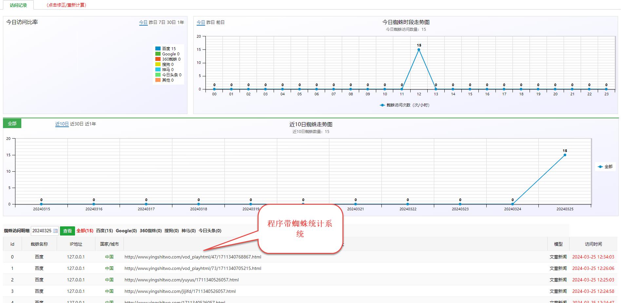
Task: Click 今日头条 light green legend swatch
Action: [x=158, y=75]
